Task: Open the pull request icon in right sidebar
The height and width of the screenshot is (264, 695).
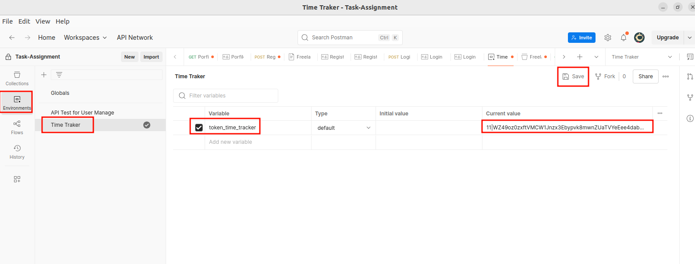Action: click(x=690, y=76)
